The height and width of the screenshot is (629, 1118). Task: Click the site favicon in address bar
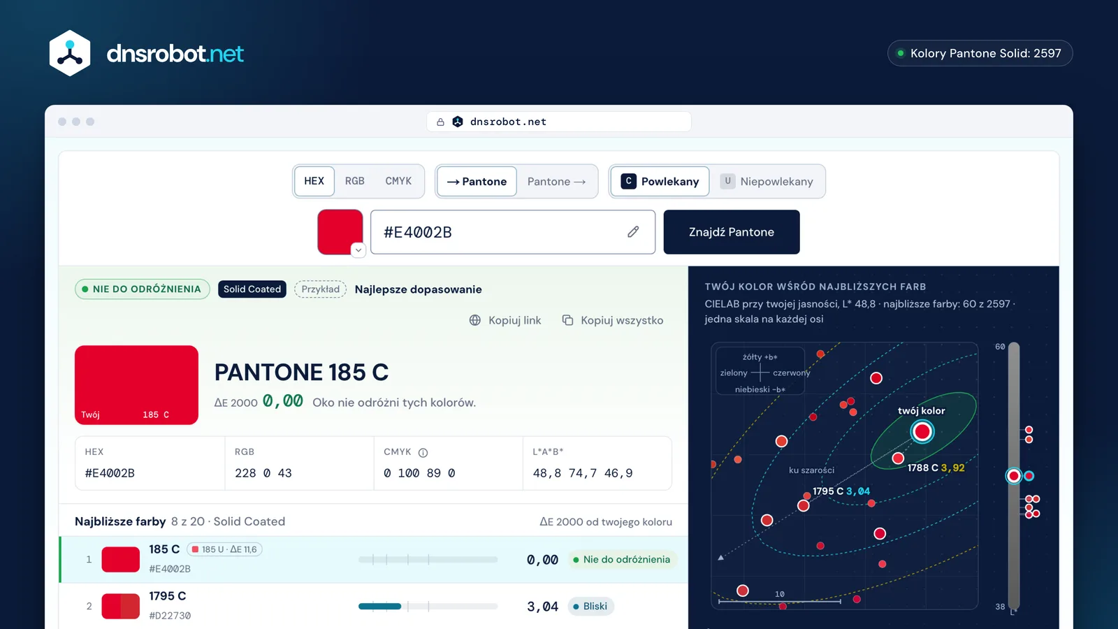(x=458, y=122)
